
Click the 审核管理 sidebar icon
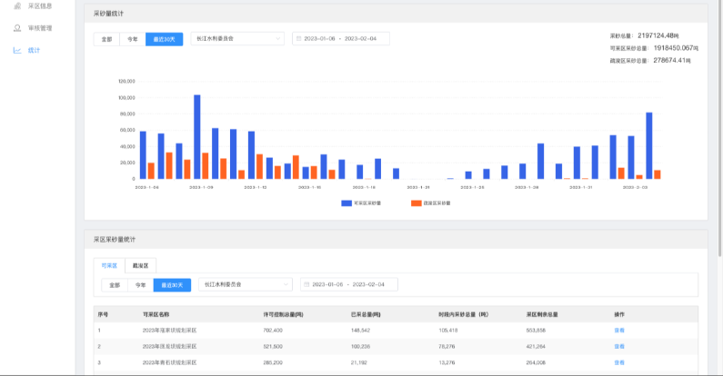(17, 28)
